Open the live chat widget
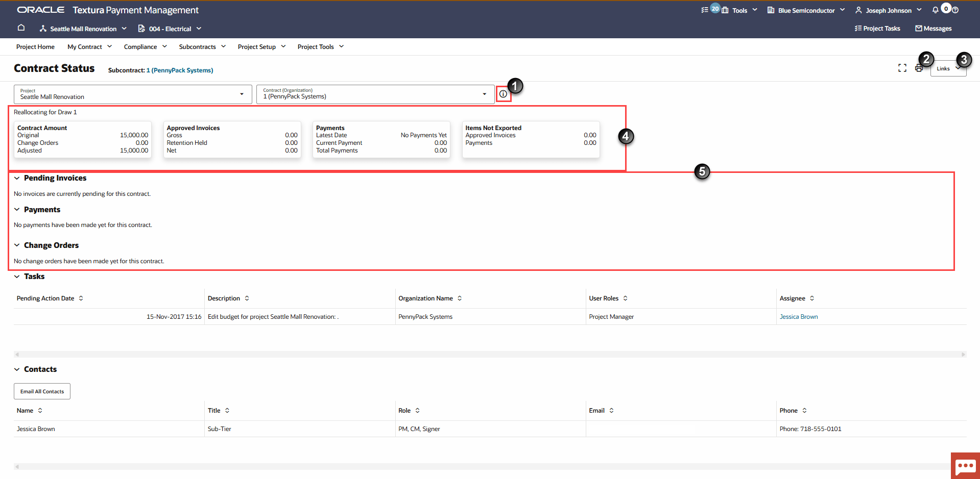This screenshot has width=980, height=479. coord(965,466)
